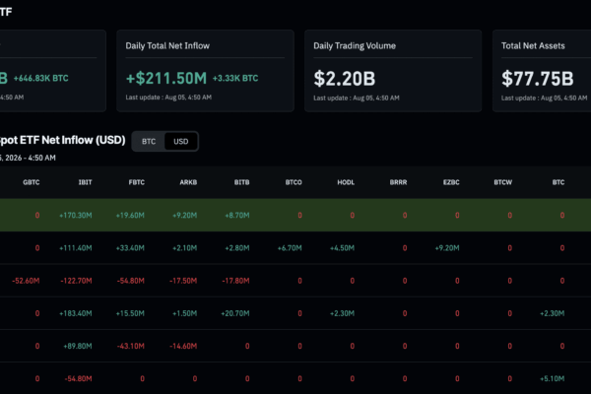Click the FBTC column header
Screen dimensions: 591x394
tap(137, 182)
